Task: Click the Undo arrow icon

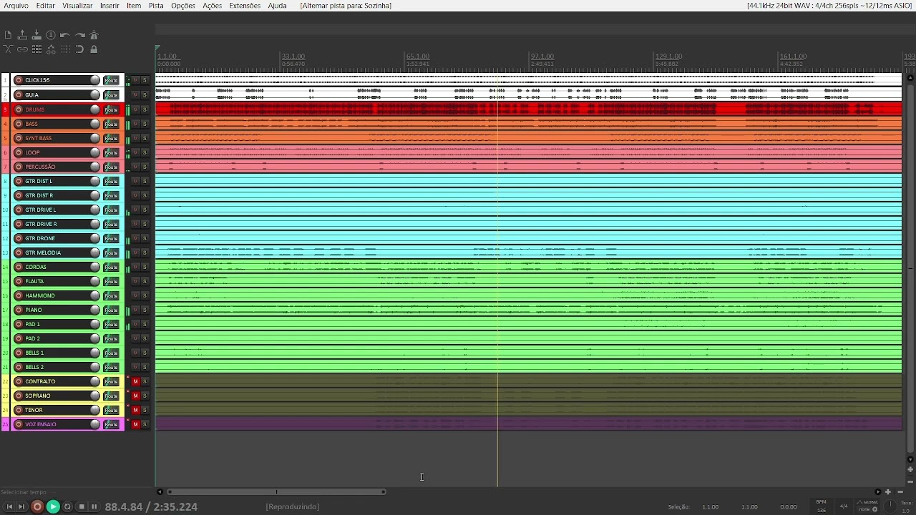Action: tap(65, 35)
